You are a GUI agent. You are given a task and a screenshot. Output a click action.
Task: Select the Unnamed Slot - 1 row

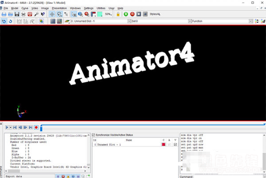[135, 145]
